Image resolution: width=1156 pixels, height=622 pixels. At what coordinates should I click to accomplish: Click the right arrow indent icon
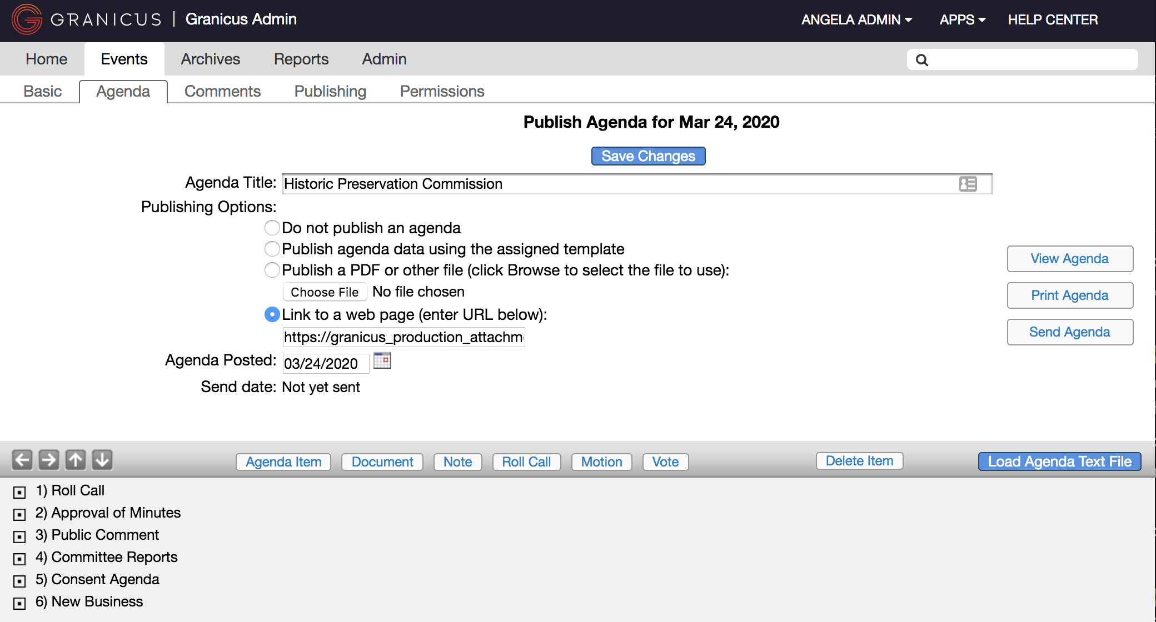(x=48, y=460)
